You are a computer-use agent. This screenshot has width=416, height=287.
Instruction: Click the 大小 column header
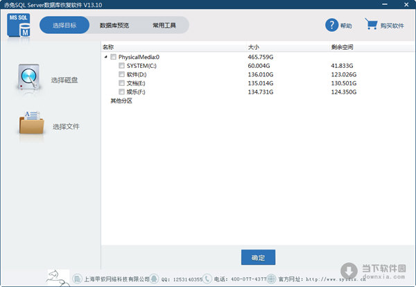[254, 47]
